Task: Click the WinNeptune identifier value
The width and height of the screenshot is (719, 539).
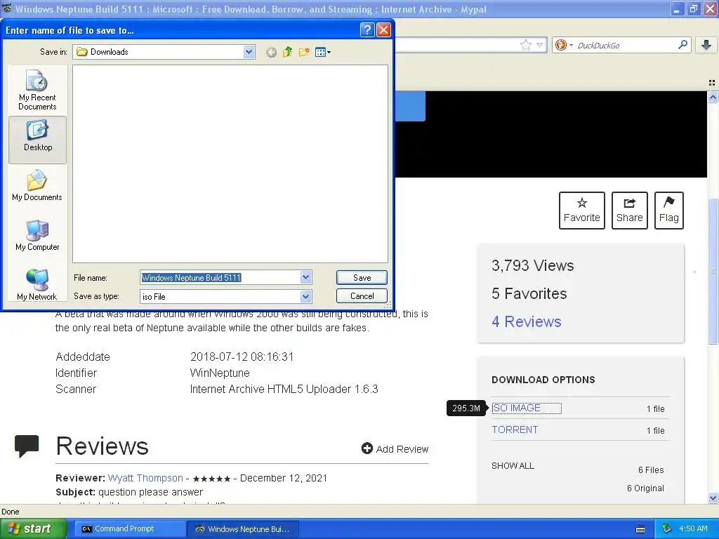Action: 220,373
